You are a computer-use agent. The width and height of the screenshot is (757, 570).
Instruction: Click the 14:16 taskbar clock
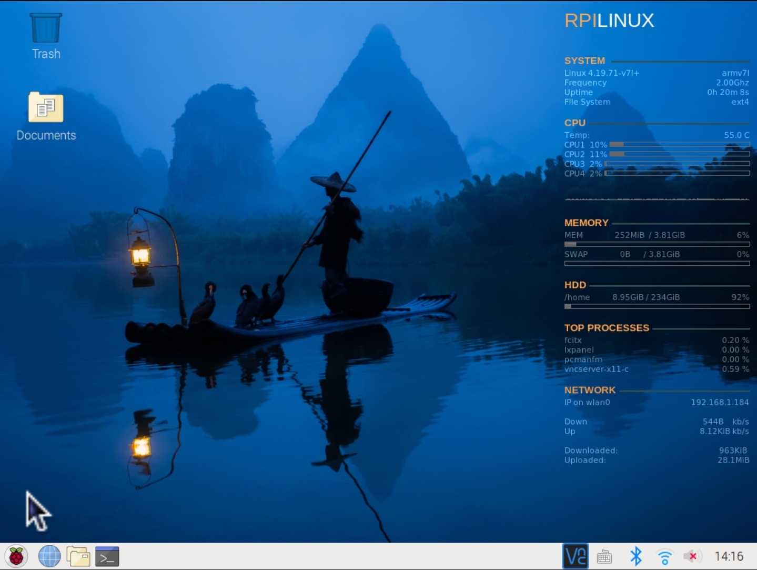tap(729, 556)
